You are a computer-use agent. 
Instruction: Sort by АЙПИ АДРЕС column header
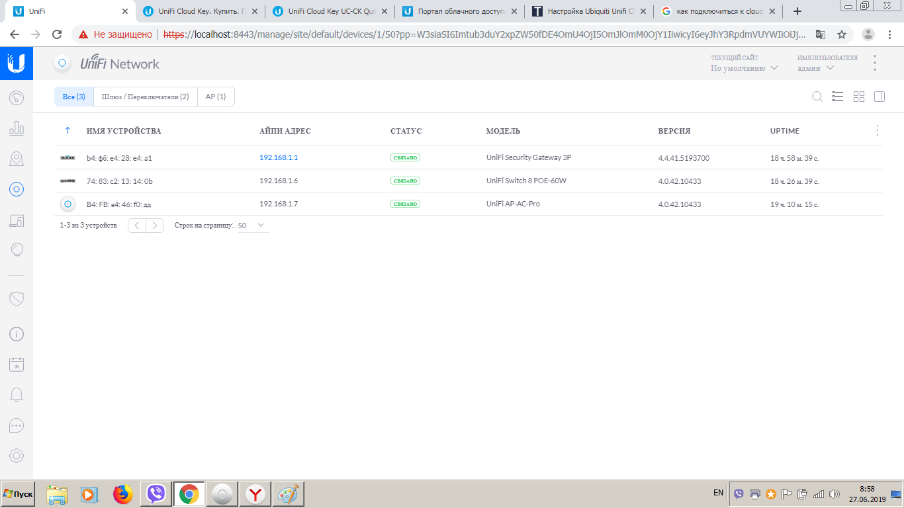pos(285,131)
